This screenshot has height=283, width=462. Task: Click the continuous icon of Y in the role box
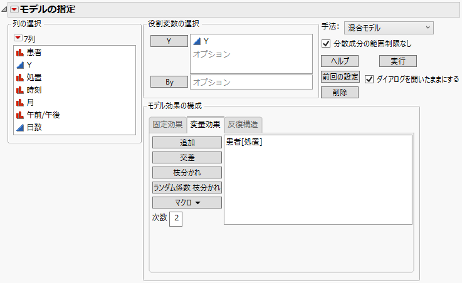[197, 41]
